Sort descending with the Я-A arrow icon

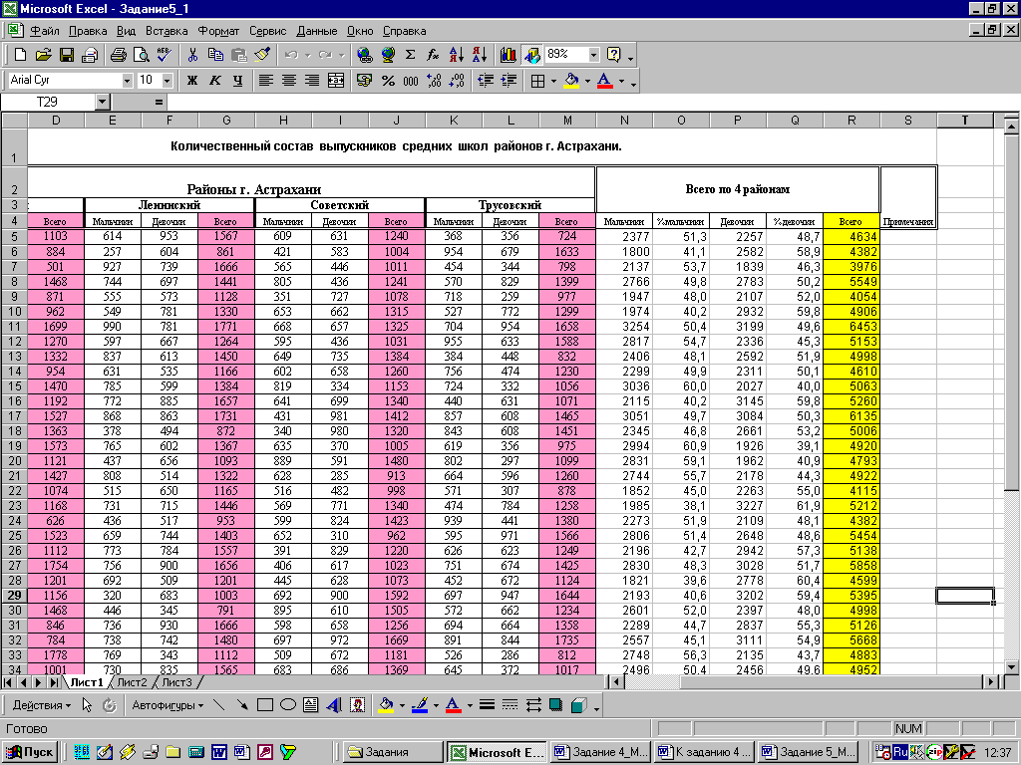pyautogui.click(x=480, y=56)
